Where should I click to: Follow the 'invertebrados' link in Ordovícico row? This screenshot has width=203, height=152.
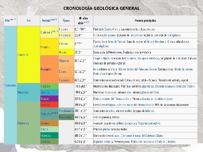[113, 136]
